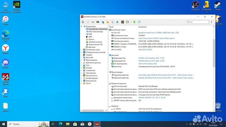226x127 pixels.
Task: Open File Explorer from the taskbar
Action: (x=68, y=124)
